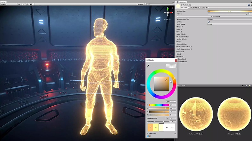Viewport: 252px width, 141px height.
Task: Close the HDR Color window
Action: coord(176,60)
